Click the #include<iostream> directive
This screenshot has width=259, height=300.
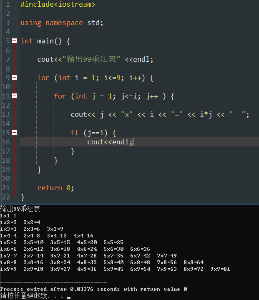(x=58, y=4)
